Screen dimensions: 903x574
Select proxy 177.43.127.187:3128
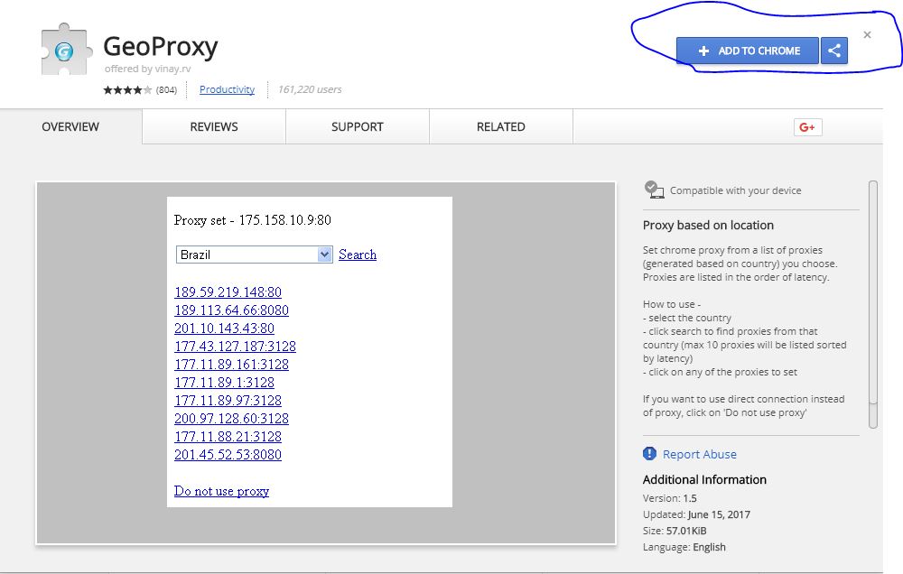(235, 347)
